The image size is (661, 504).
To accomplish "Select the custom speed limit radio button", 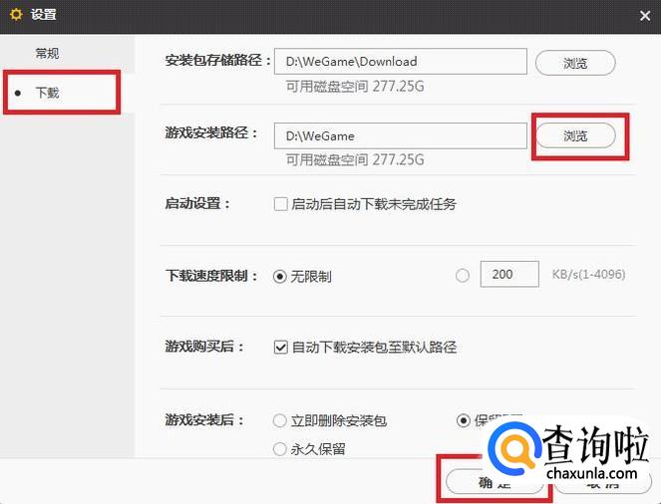I will pos(463,276).
